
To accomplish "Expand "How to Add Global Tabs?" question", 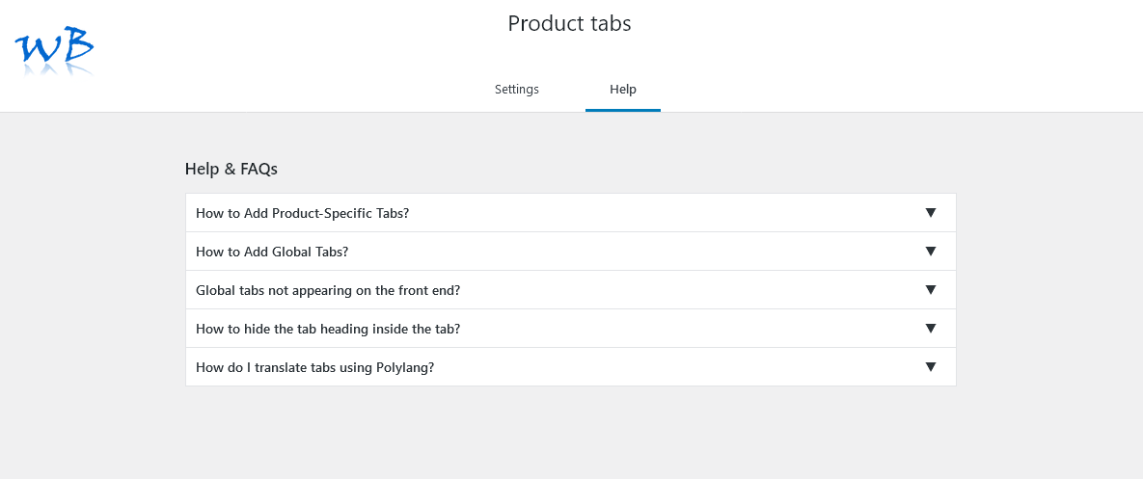I will click(272, 252).
